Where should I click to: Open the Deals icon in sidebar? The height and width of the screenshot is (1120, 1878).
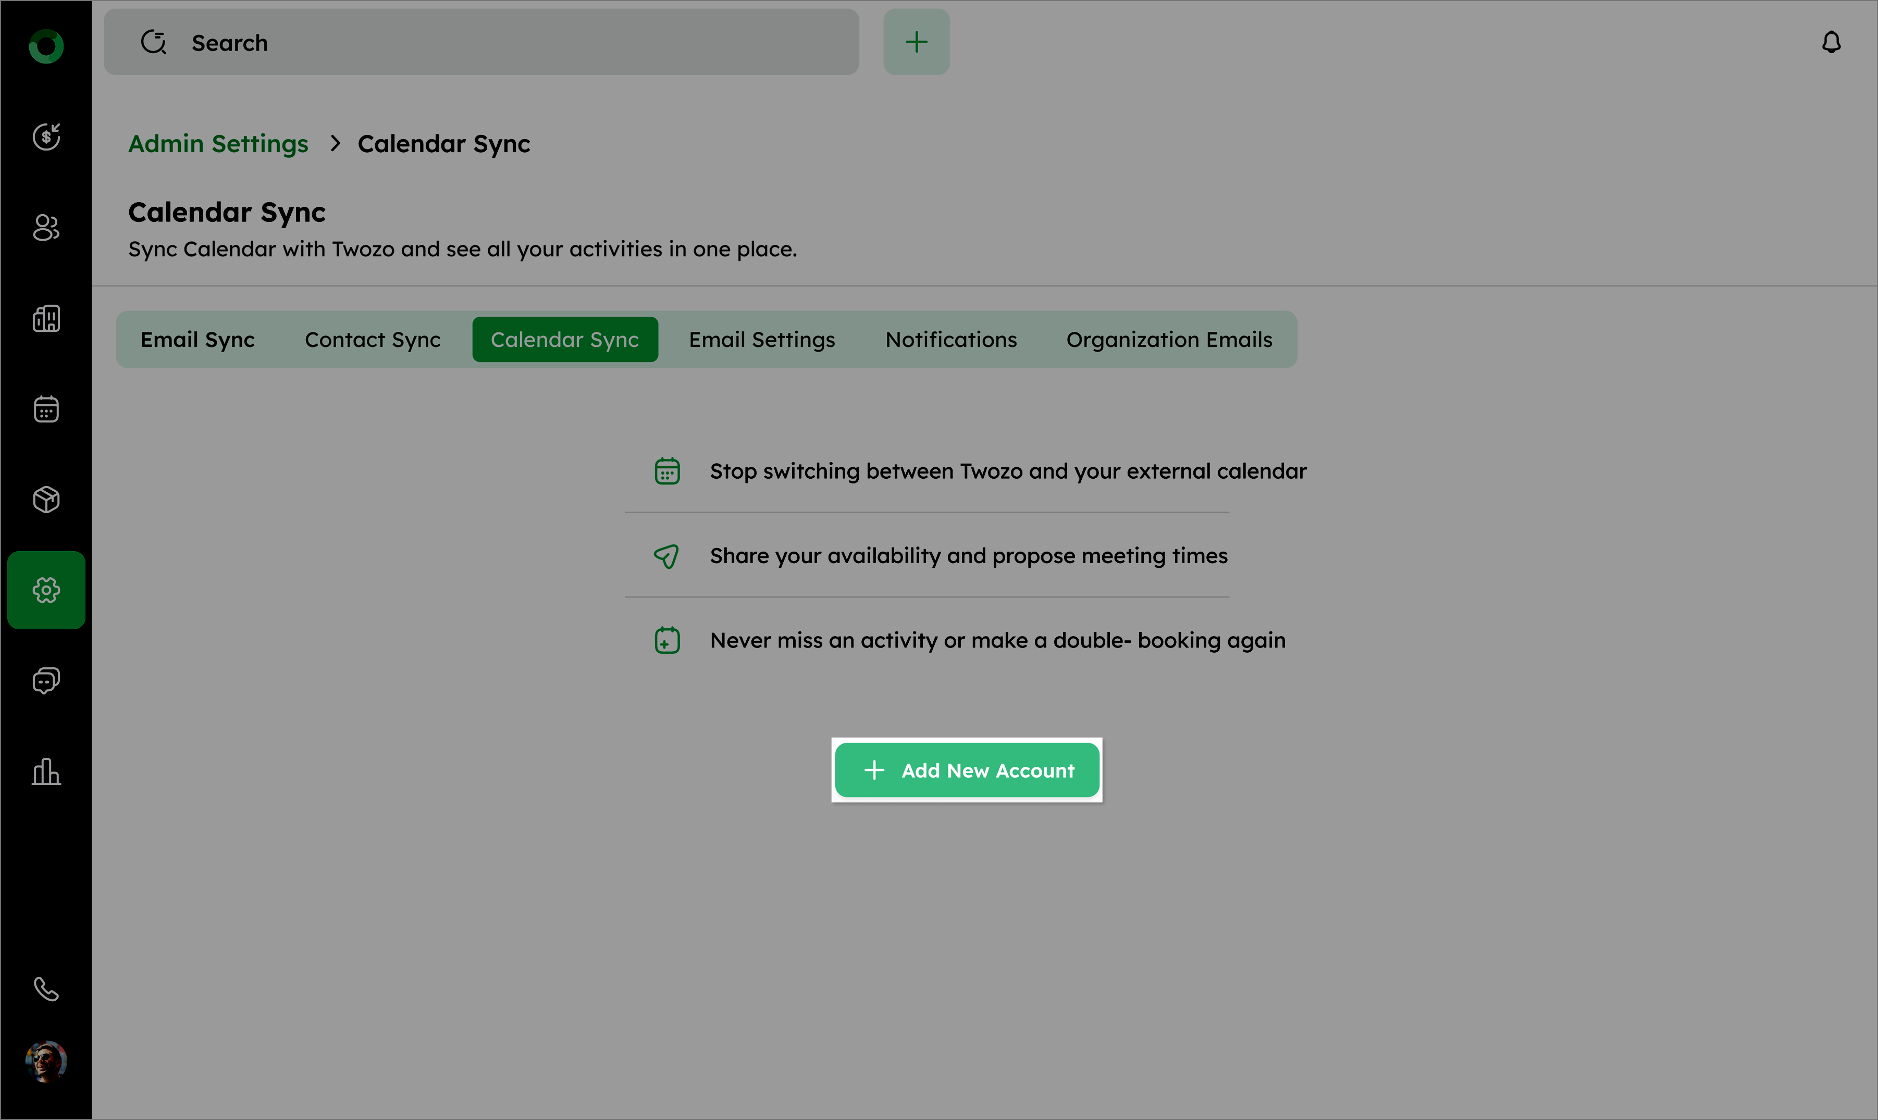[x=46, y=136]
